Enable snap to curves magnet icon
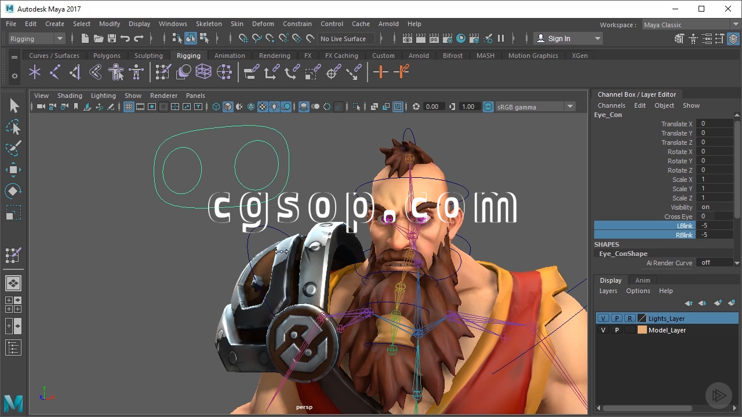This screenshot has width=742, height=417. (x=257, y=39)
